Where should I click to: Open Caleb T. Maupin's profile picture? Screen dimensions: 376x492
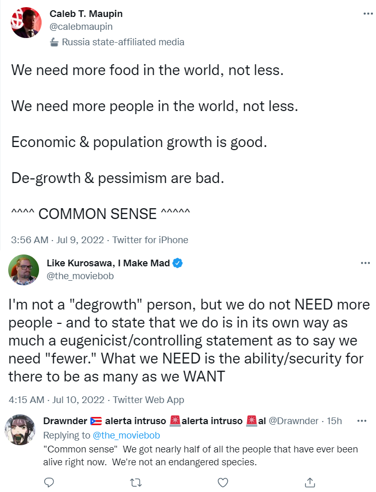coord(26,23)
